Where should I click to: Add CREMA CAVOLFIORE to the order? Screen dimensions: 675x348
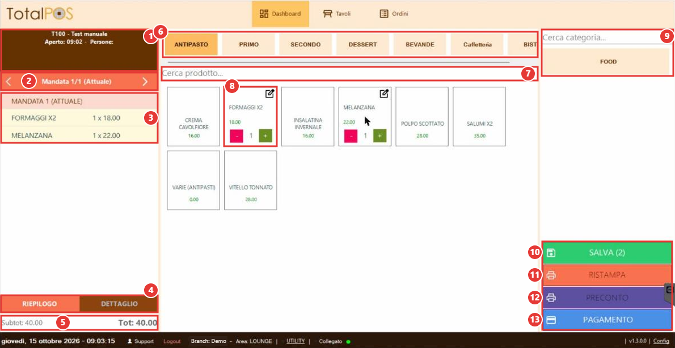point(193,117)
